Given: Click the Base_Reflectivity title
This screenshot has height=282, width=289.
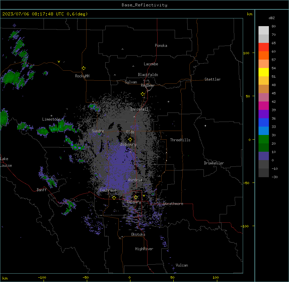Looking at the screenshot, I should [x=144, y=5].
